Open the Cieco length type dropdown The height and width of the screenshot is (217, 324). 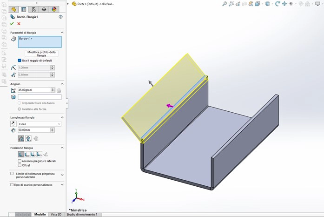(40, 124)
